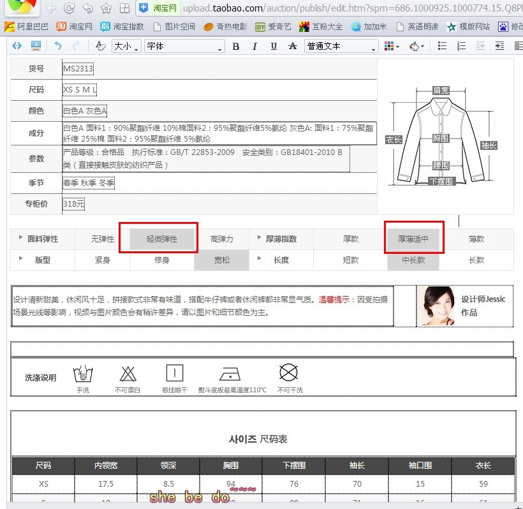The image size is (523, 509).
Task: Click the undo arrow icon
Action: pos(57,46)
